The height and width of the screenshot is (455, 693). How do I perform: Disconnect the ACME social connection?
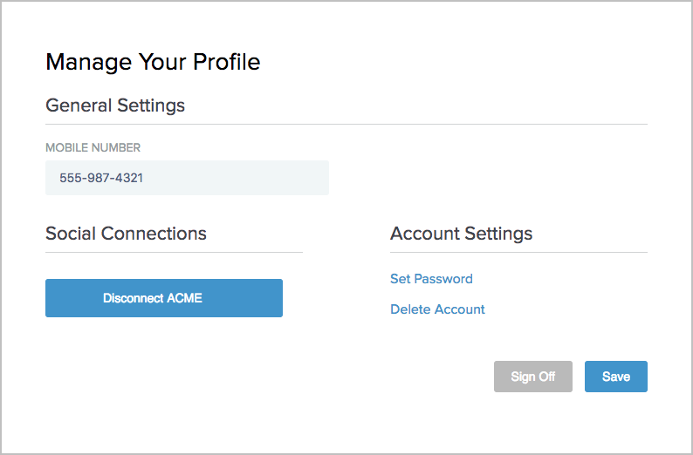pos(164,298)
